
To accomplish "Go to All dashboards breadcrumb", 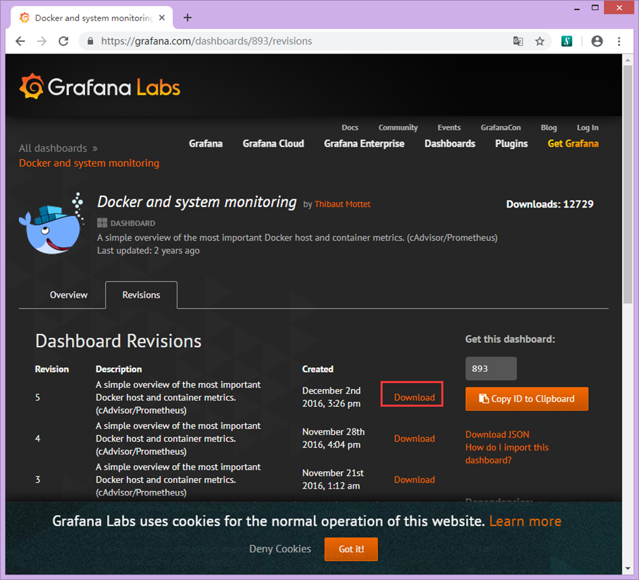I will [53, 148].
